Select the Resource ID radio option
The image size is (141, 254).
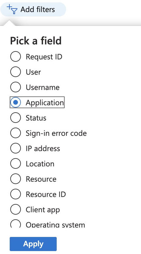pyautogui.click(x=15, y=194)
